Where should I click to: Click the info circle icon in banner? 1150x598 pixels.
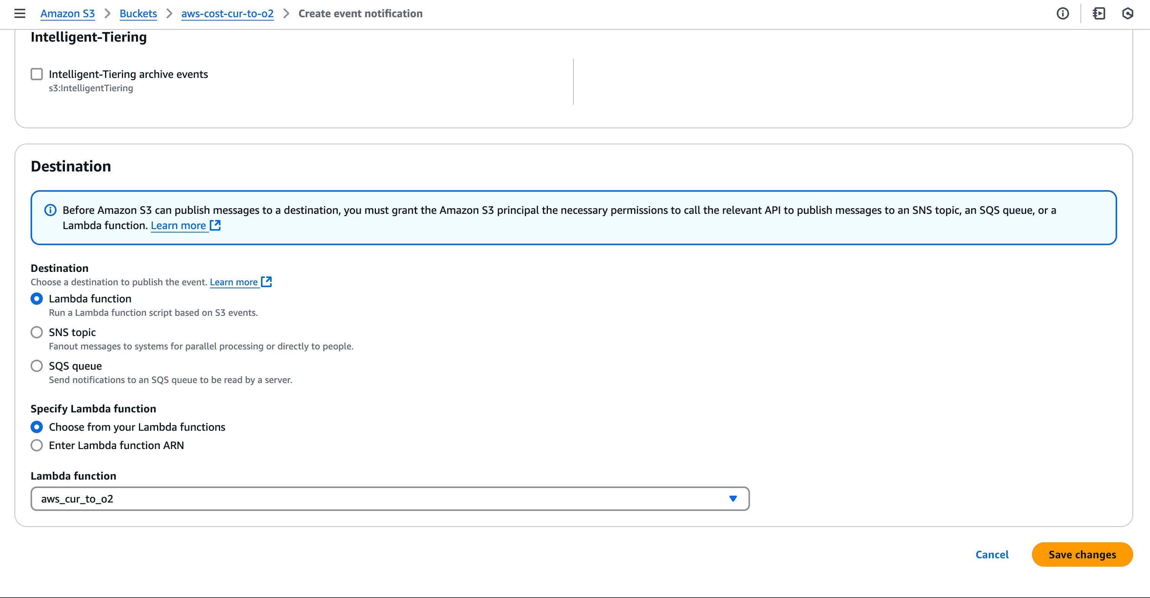[50, 210]
